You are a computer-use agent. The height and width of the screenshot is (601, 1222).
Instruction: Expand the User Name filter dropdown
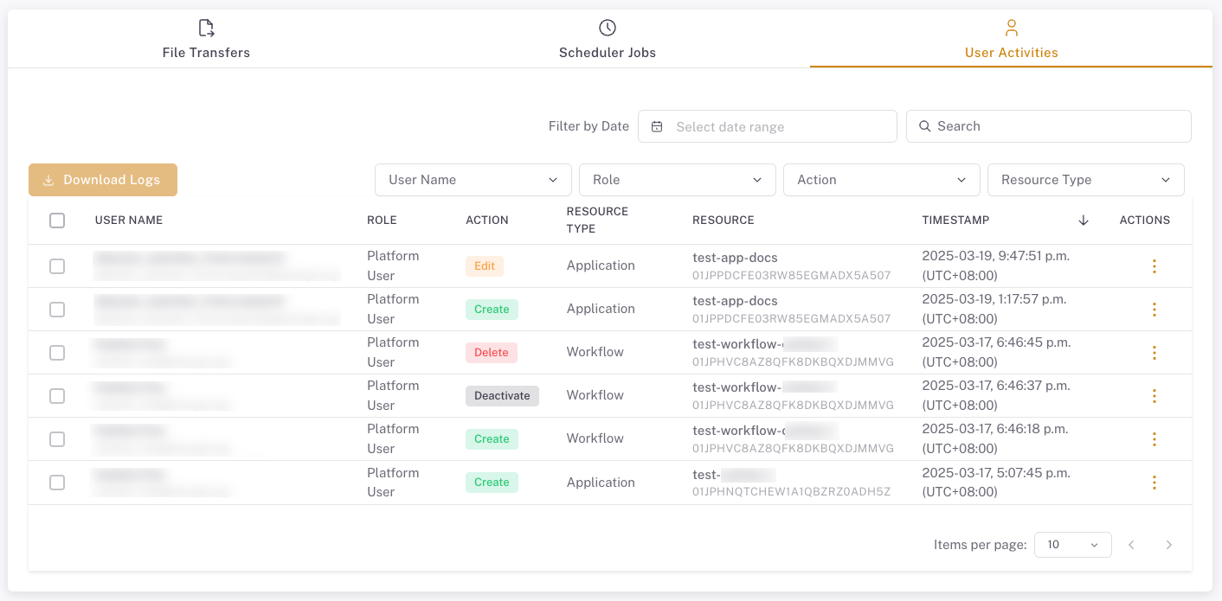pyautogui.click(x=473, y=180)
